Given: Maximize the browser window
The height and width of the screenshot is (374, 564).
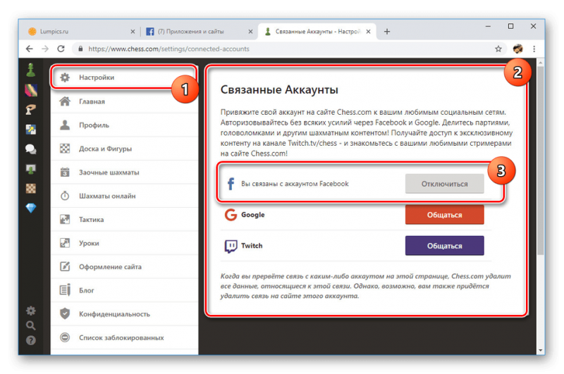Looking at the screenshot, I should point(510,26).
